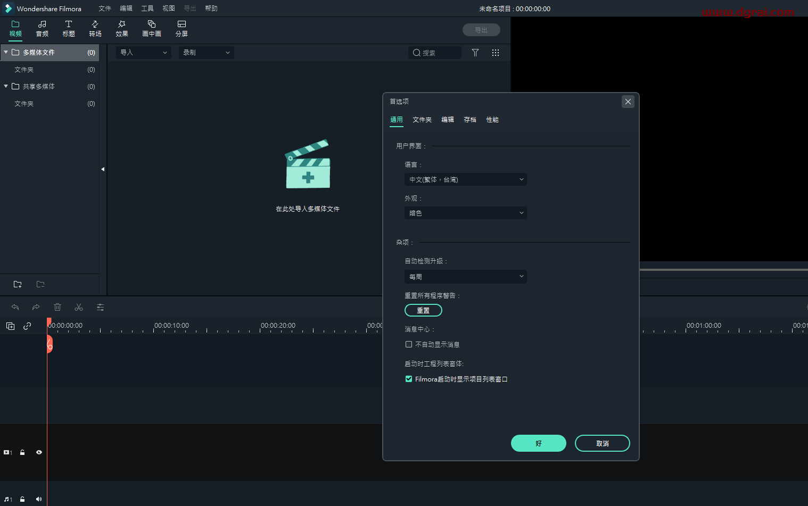Click timeline ruler at 00:01:00:00
Image resolution: width=808 pixels, height=506 pixels.
tap(704, 326)
